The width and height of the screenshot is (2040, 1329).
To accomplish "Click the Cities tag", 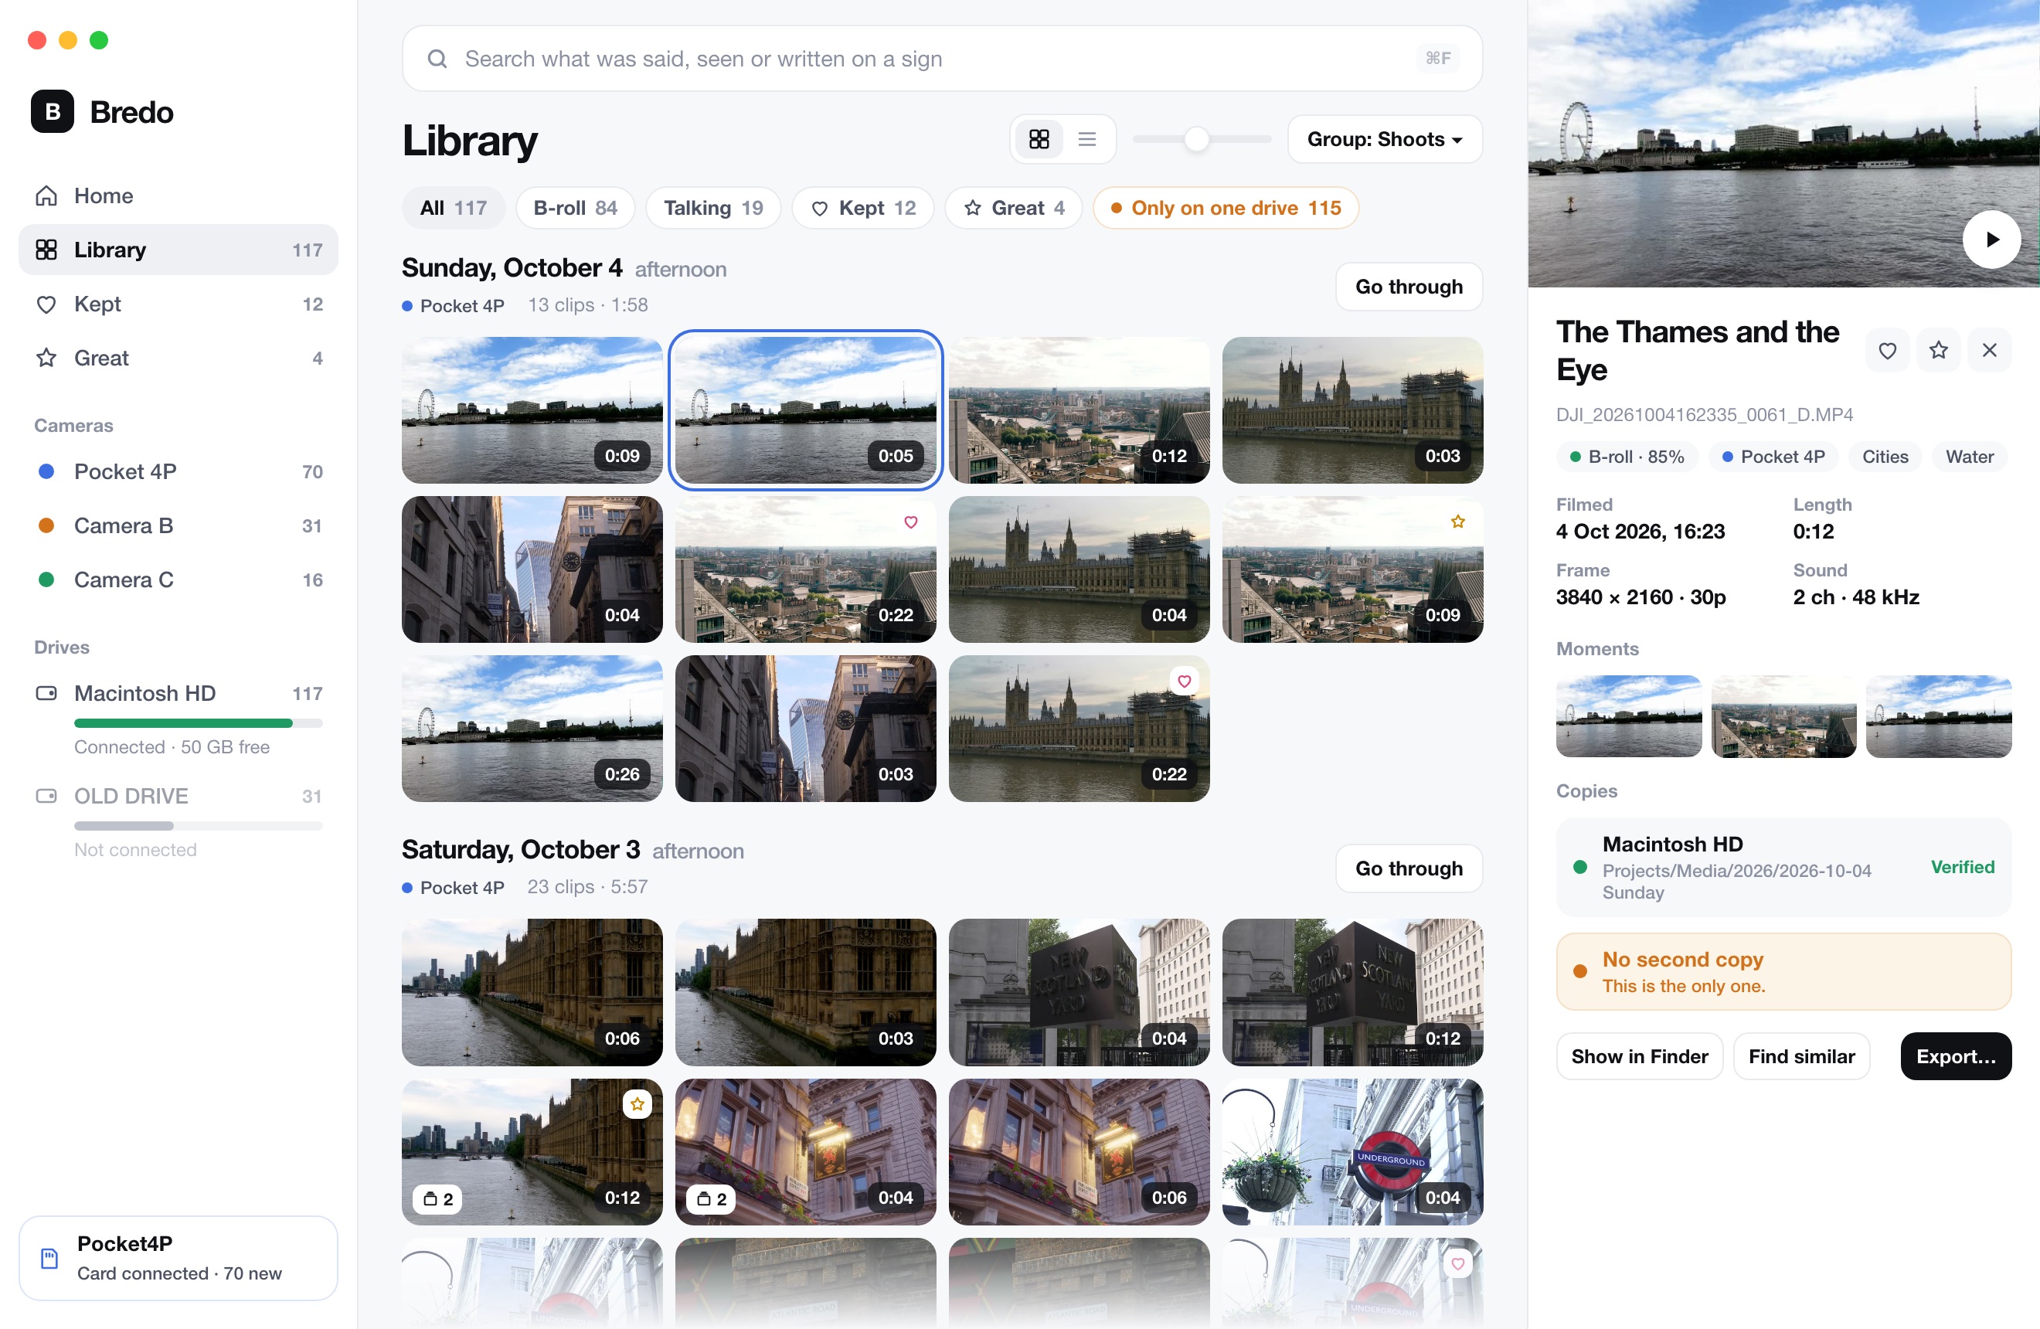I will (x=1884, y=457).
